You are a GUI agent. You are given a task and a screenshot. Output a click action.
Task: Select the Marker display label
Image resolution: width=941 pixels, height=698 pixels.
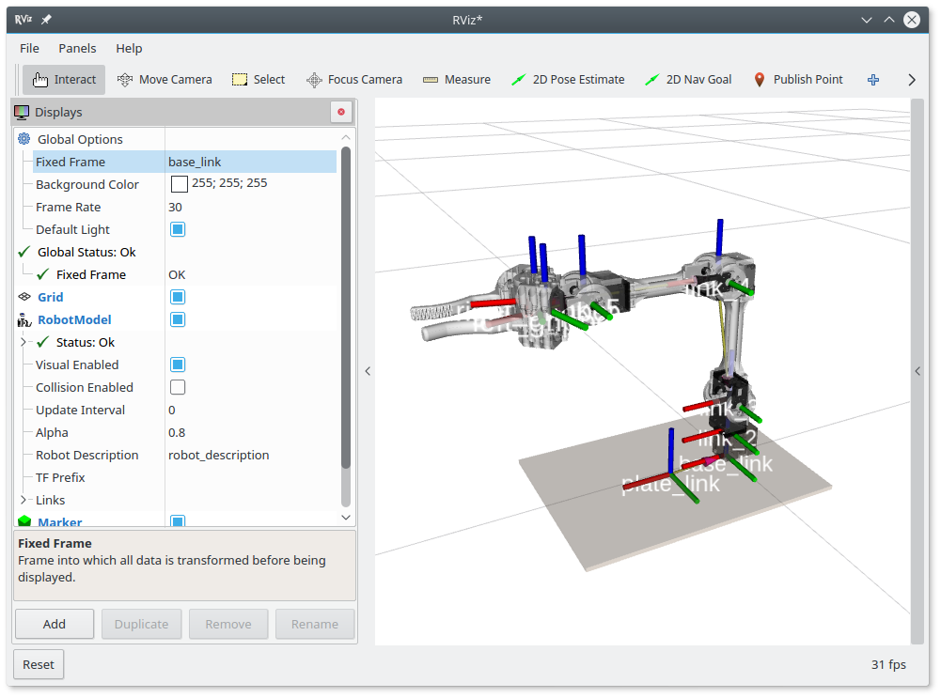60,521
